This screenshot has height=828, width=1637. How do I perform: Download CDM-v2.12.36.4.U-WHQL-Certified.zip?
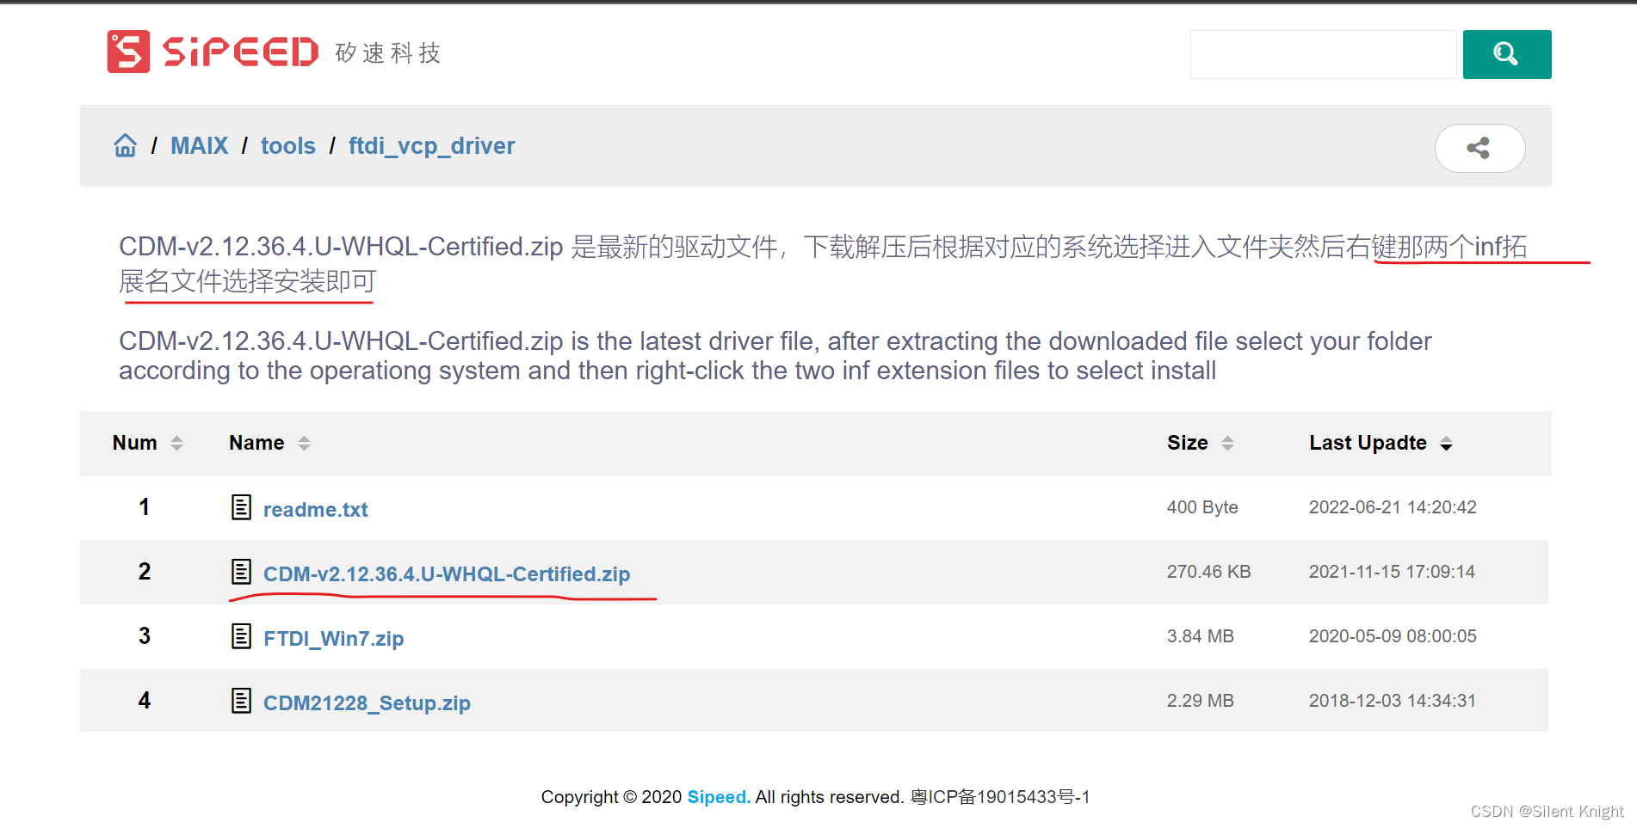coord(447,573)
